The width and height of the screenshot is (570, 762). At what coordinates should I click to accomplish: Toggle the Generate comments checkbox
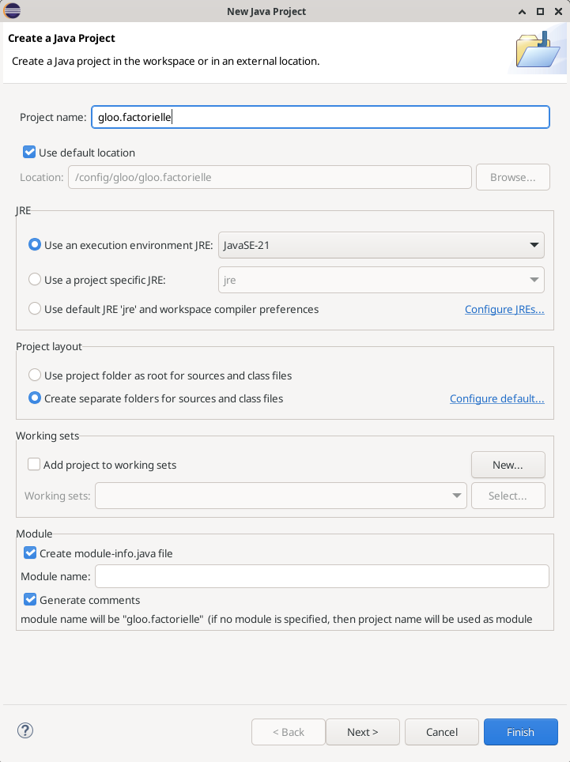click(x=30, y=599)
